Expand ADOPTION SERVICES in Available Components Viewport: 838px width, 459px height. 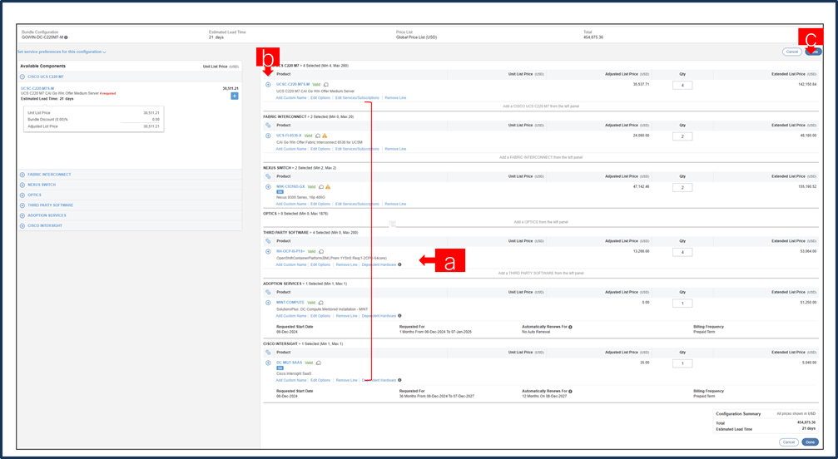(22, 215)
